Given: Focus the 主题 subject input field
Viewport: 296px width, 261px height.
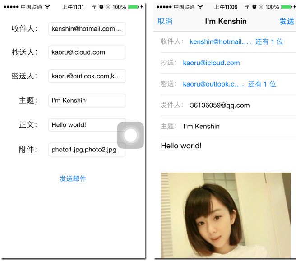Looking at the screenshot, I should click(x=87, y=101).
